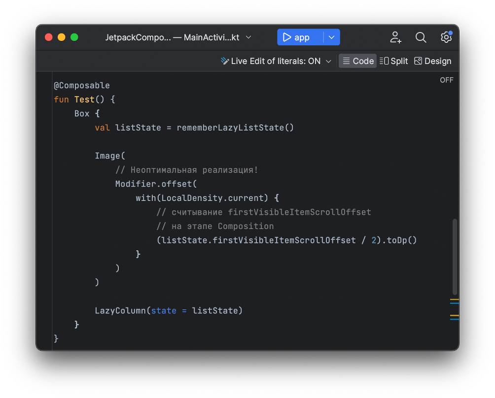The width and height of the screenshot is (495, 398).
Task: Click the lower blue stripe marker
Action: (x=454, y=319)
